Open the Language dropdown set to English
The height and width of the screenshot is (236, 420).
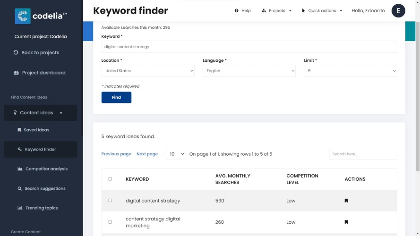(249, 71)
